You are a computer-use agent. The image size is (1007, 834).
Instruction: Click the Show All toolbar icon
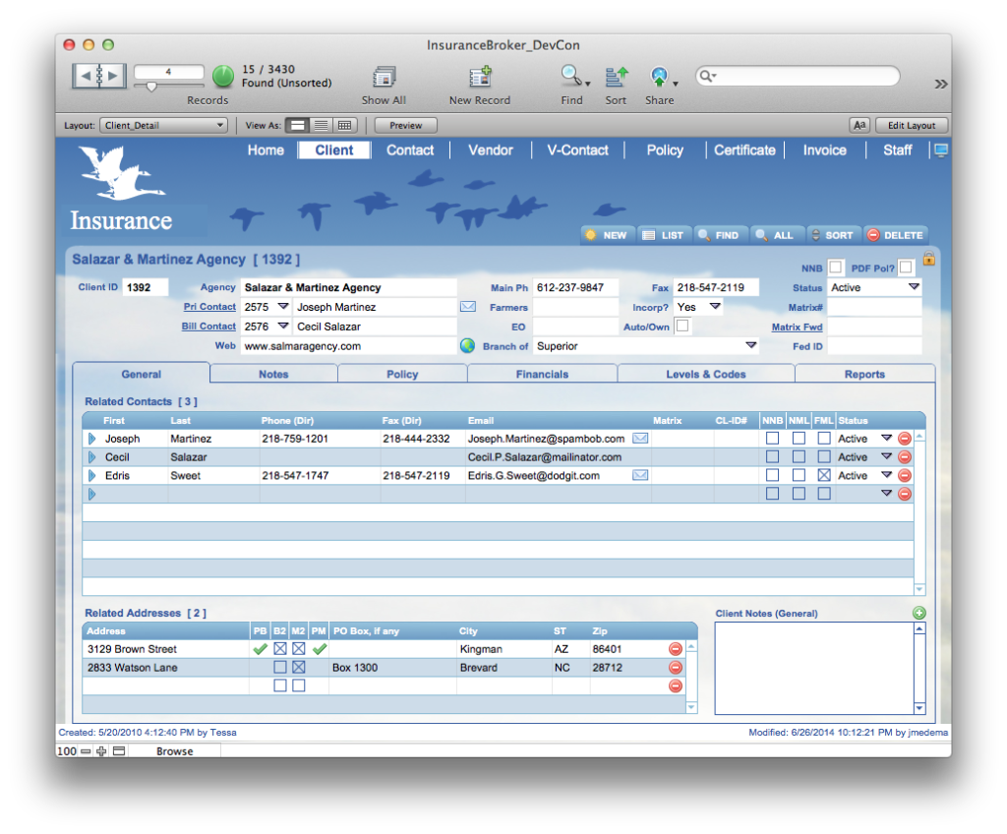point(384,78)
